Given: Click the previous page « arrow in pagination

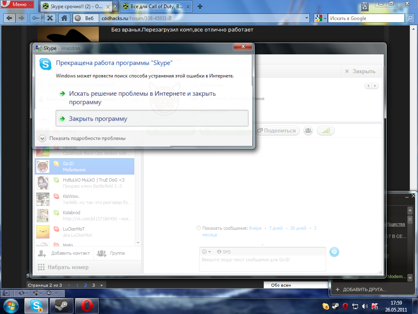Looking at the screenshot, I should [69, 285].
